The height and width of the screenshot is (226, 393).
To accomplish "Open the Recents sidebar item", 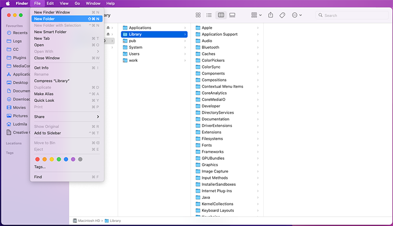I will pyautogui.click(x=17, y=33).
